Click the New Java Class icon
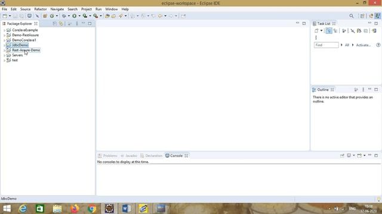Viewport: 382px width, 214px height. (x=52, y=16)
